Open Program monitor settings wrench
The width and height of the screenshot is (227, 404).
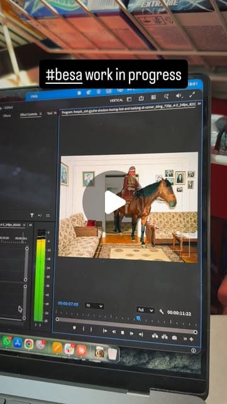[x=161, y=311]
